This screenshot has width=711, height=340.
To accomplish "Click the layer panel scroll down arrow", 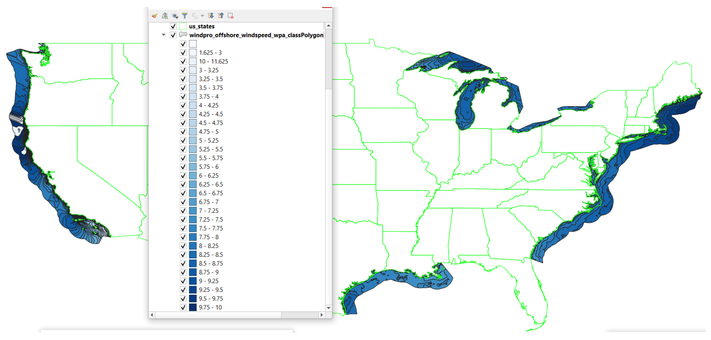I will pos(328,308).
